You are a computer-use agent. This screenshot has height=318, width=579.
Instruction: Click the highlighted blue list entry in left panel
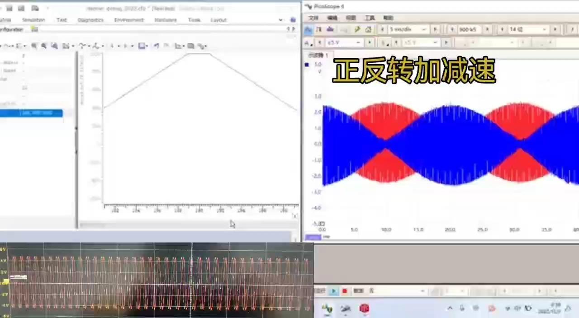31,113
